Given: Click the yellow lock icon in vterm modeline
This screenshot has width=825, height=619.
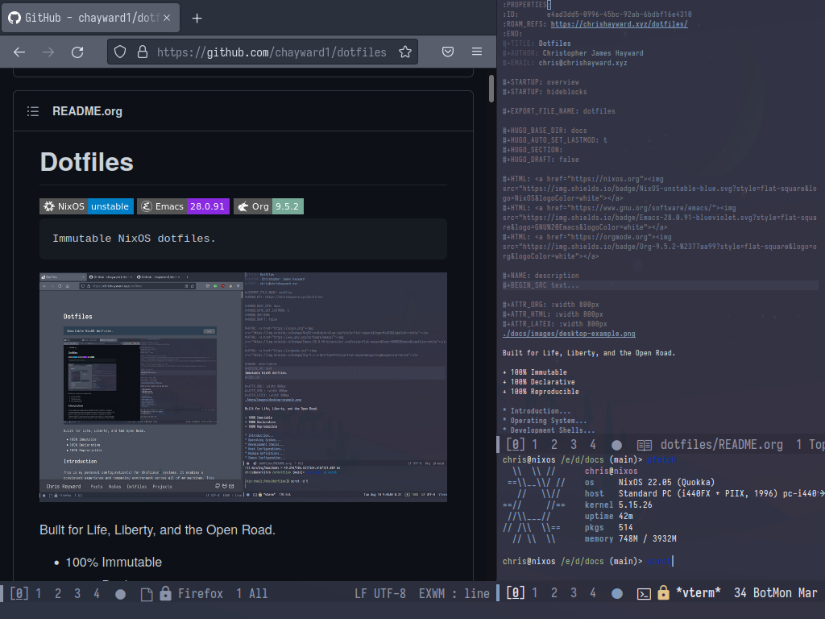Looking at the screenshot, I should (664, 592).
